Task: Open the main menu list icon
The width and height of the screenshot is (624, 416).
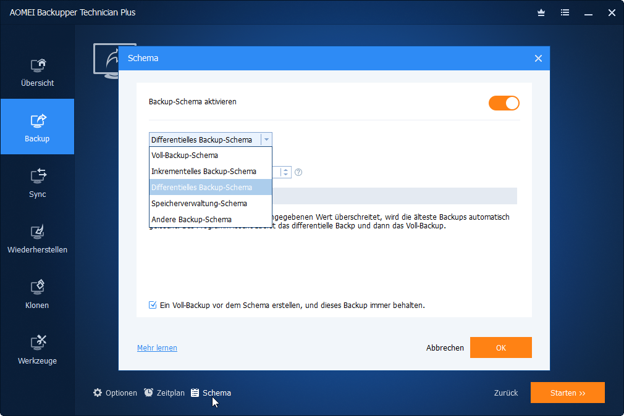Action: click(x=565, y=13)
